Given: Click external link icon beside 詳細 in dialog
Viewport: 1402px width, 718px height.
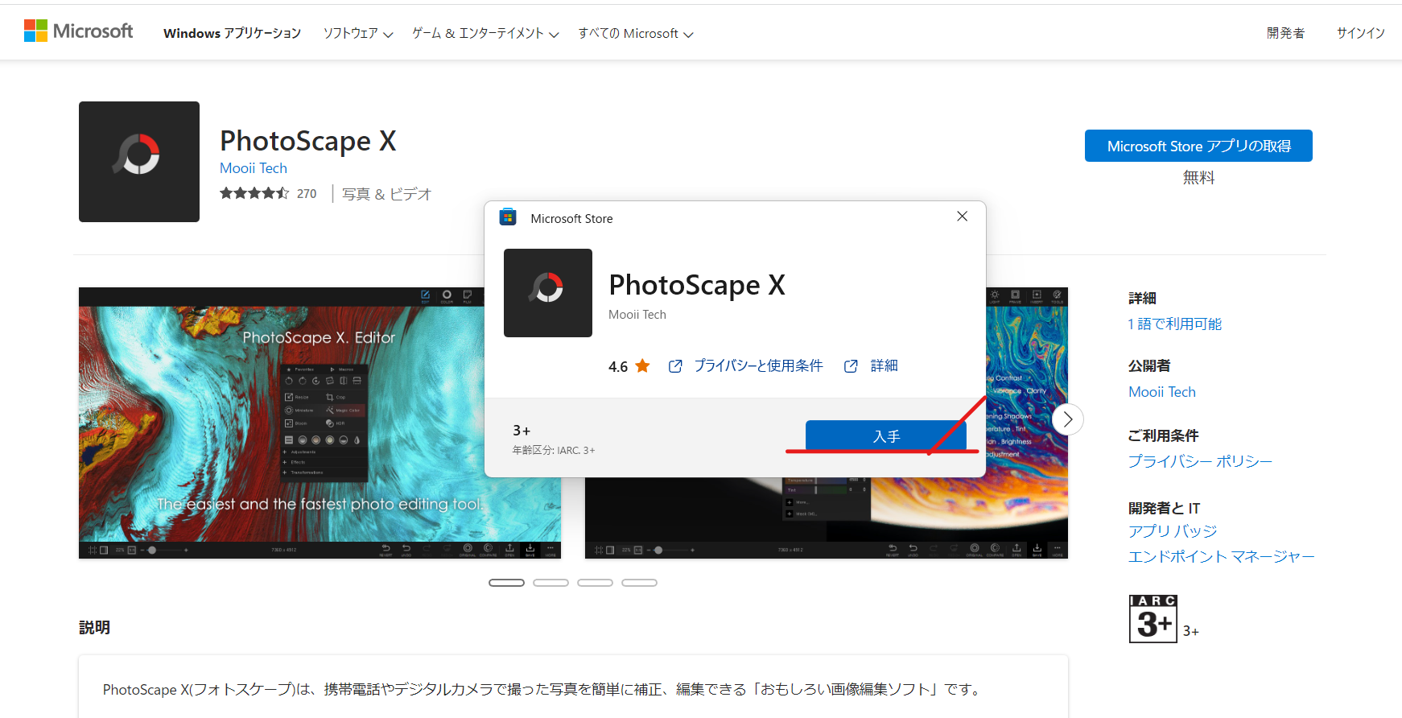Looking at the screenshot, I should click(x=851, y=366).
